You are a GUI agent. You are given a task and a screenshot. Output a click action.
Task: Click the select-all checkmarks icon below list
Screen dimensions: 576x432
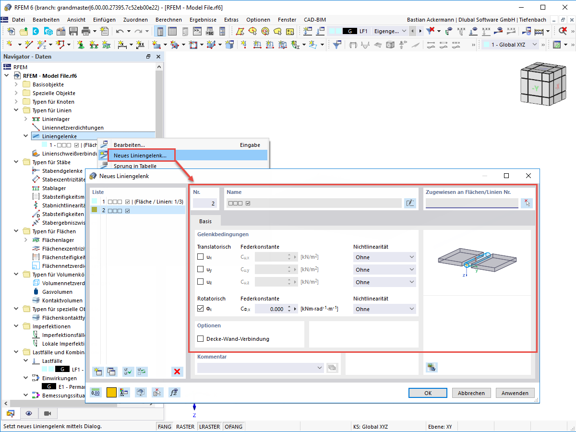click(x=128, y=371)
